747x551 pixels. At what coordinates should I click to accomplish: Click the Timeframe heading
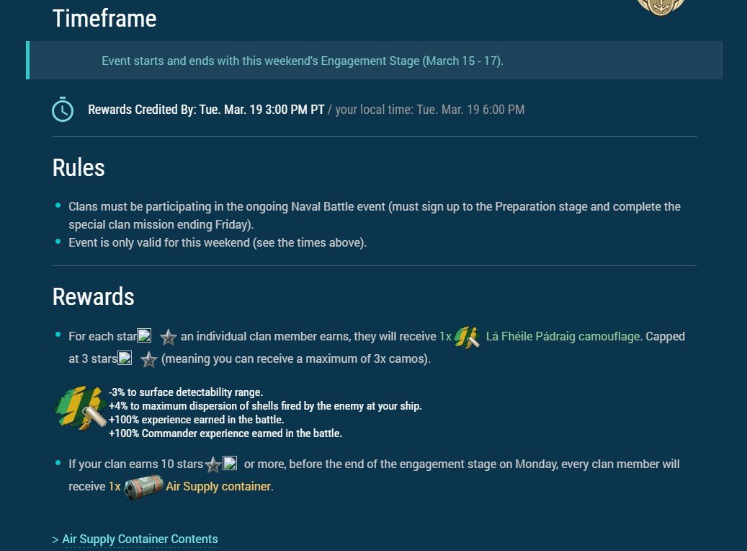click(104, 19)
